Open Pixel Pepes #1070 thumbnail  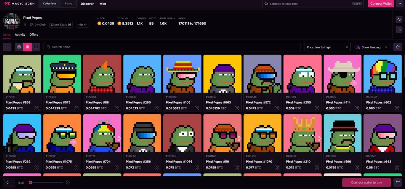pos(262,133)
